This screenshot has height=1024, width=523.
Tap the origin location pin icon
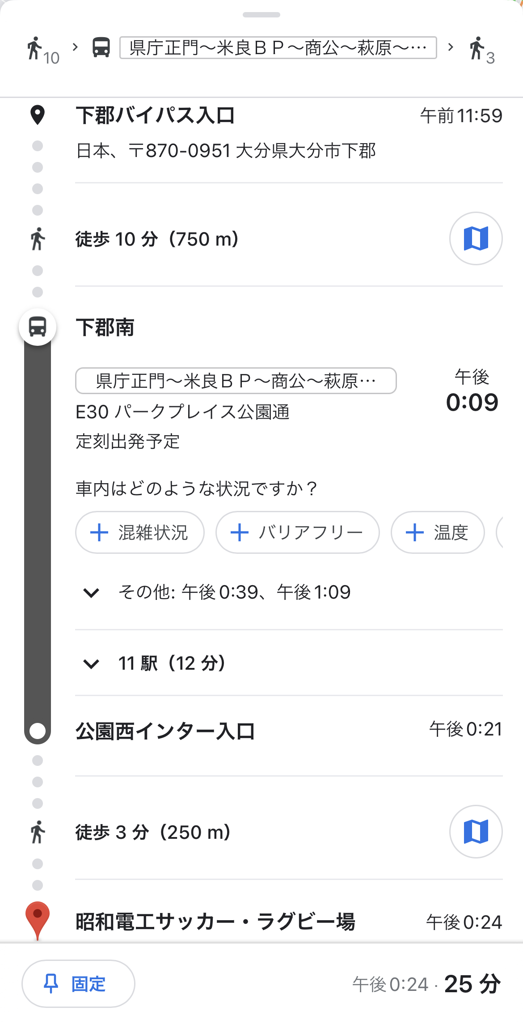click(x=38, y=115)
